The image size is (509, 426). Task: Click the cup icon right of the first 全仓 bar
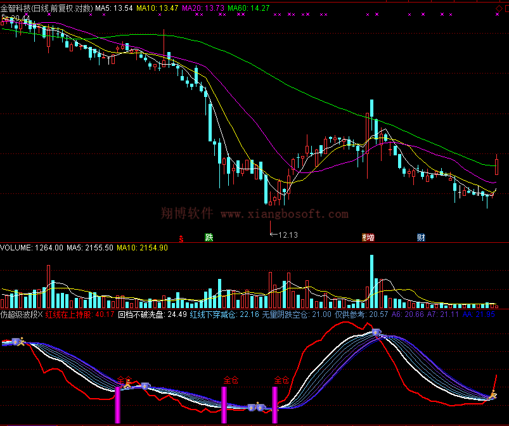point(145,385)
